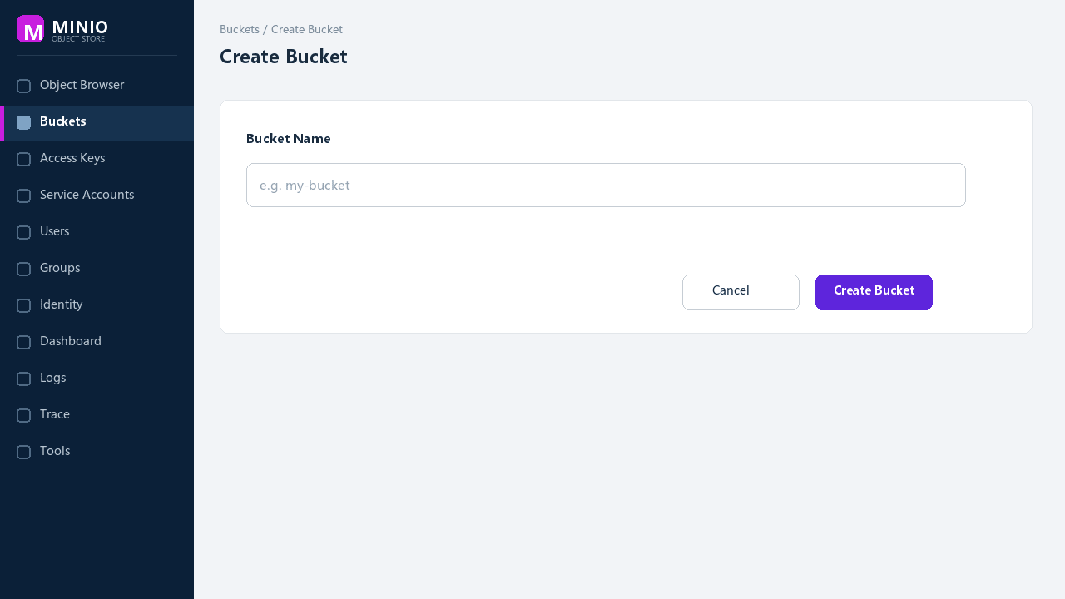The height and width of the screenshot is (599, 1065).
Task: Click the Logs sidebar icon
Action: pos(24,379)
